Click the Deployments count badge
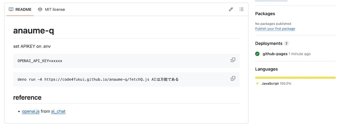The image size is (342, 130). pyautogui.click(x=286, y=44)
